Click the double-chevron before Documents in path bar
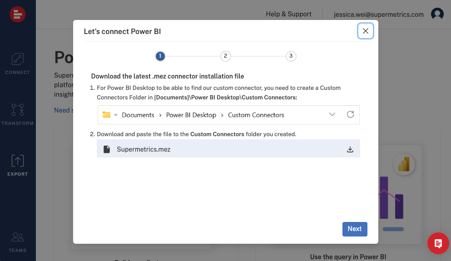The height and width of the screenshot is (261, 451). click(x=116, y=115)
